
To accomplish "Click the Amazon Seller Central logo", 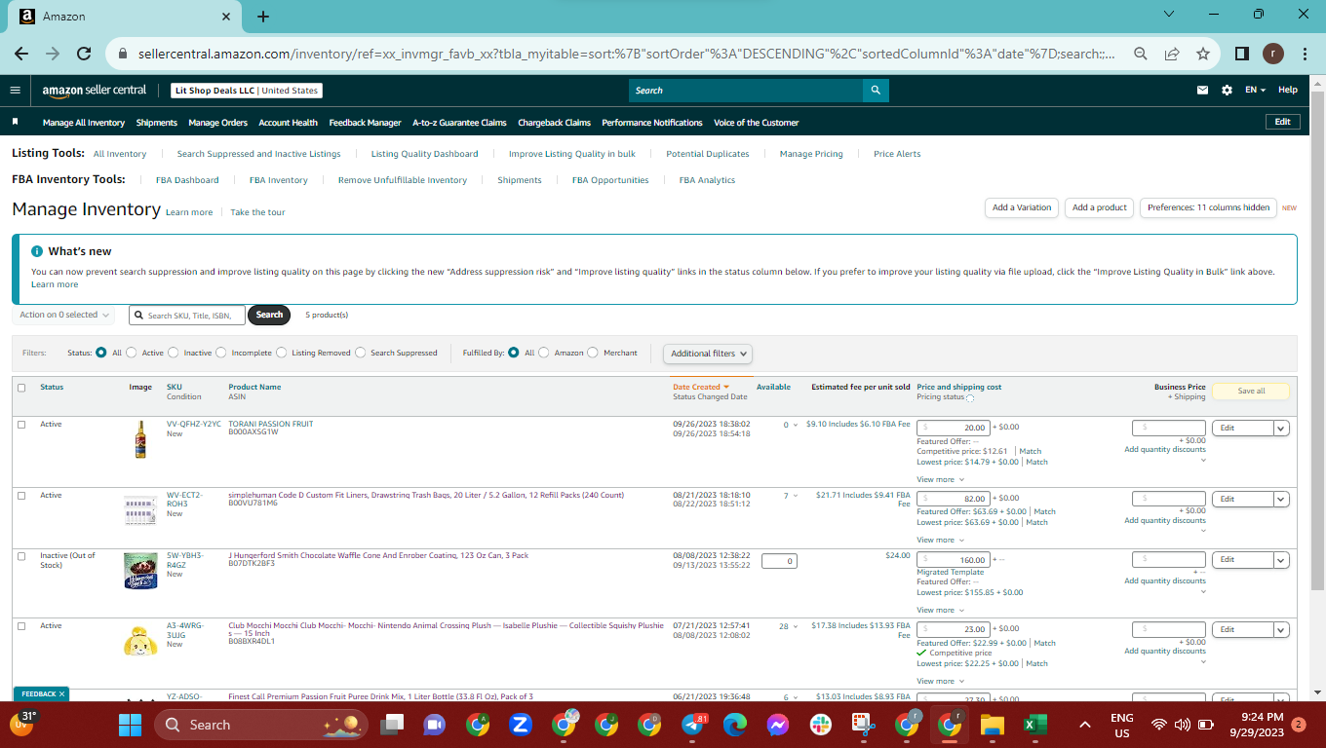I will coord(94,90).
